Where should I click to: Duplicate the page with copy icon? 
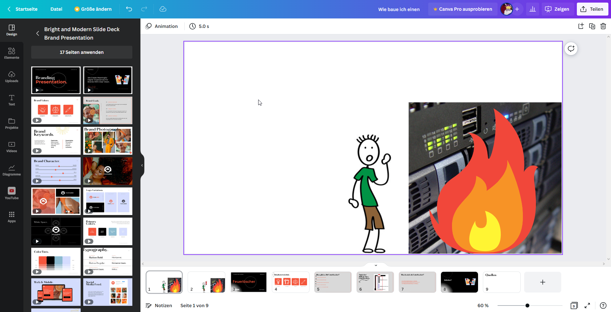click(592, 26)
